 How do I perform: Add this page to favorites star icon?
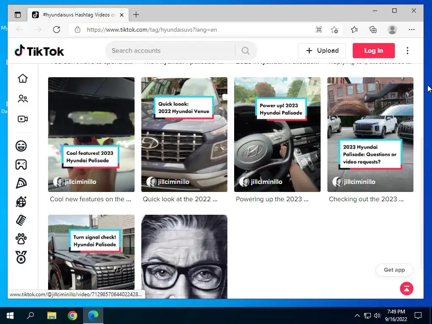point(334,30)
